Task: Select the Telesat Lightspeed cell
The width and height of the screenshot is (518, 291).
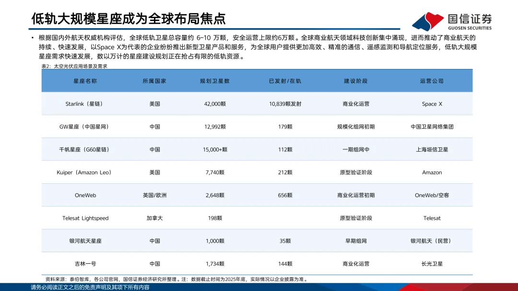Action: click(x=85, y=218)
